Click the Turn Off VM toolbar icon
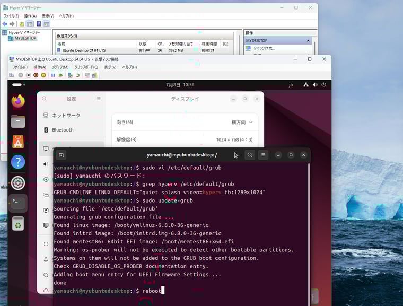This screenshot has height=306, width=403. tap(28, 75)
